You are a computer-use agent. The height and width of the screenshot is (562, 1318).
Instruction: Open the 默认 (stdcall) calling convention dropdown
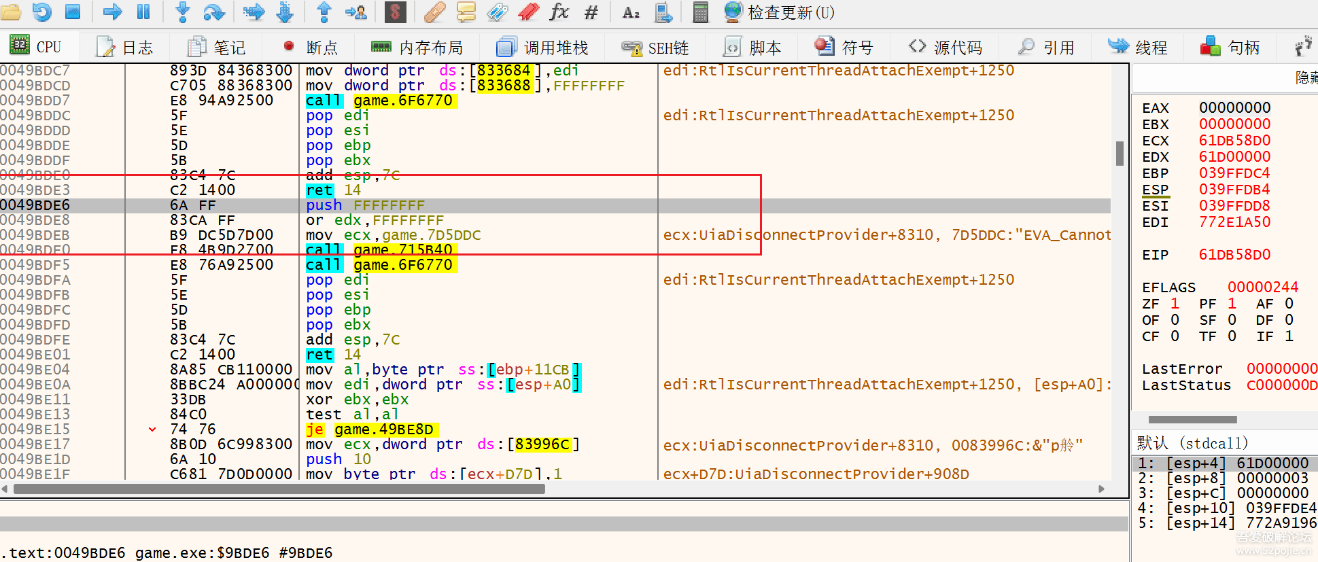pos(1192,443)
